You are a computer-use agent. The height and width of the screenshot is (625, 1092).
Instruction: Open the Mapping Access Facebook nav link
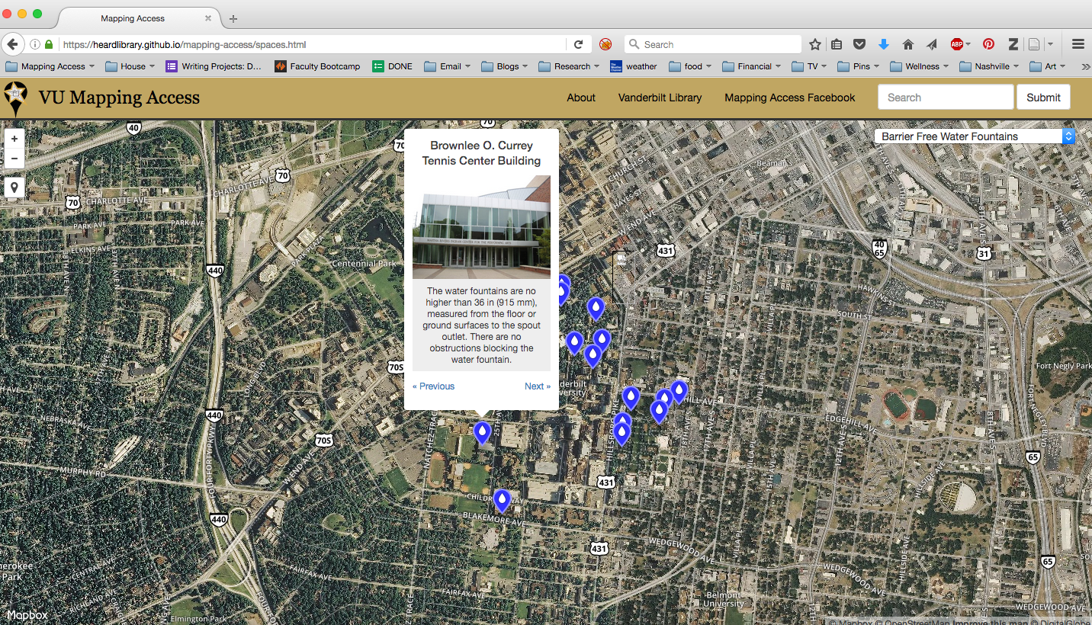(x=790, y=98)
